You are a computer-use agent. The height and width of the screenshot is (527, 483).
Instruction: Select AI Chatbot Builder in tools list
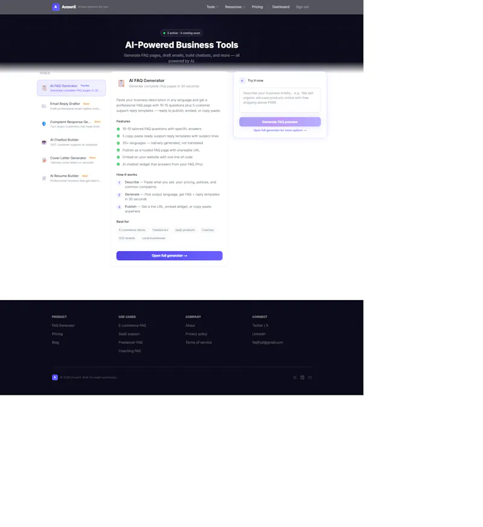pyautogui.click(x=71, y=142)
